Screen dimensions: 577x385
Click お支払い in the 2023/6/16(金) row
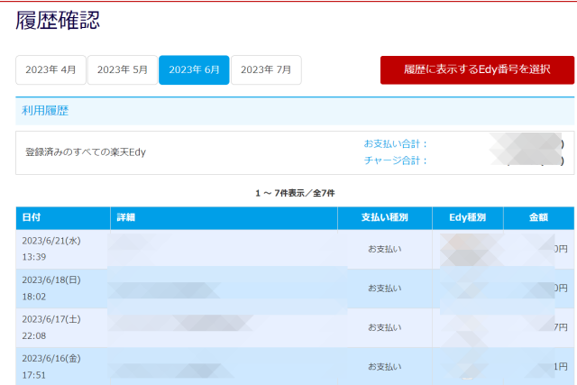click(x=385, y=366)
